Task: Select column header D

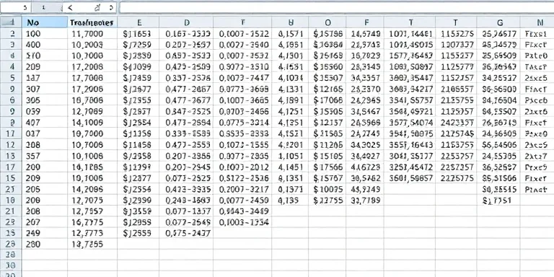Action: [186, 22]
